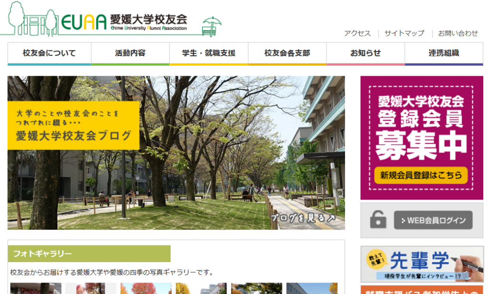This screenshot has width=488, height=294.
Task: Select the 連携組織 navigation item
Action: pos(444,53)
